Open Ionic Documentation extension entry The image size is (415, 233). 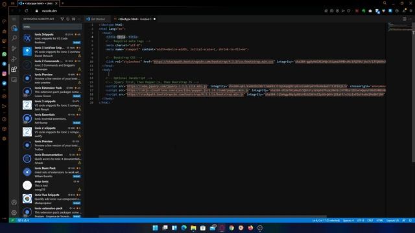(x=52, y=159)
